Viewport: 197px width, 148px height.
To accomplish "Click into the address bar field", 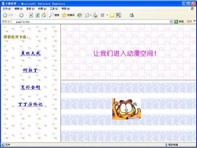I will [x=91, y=22].
